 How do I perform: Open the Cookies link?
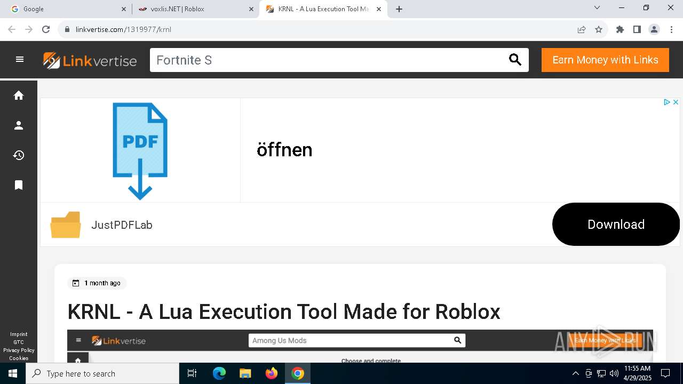click(x=19, y=358)
